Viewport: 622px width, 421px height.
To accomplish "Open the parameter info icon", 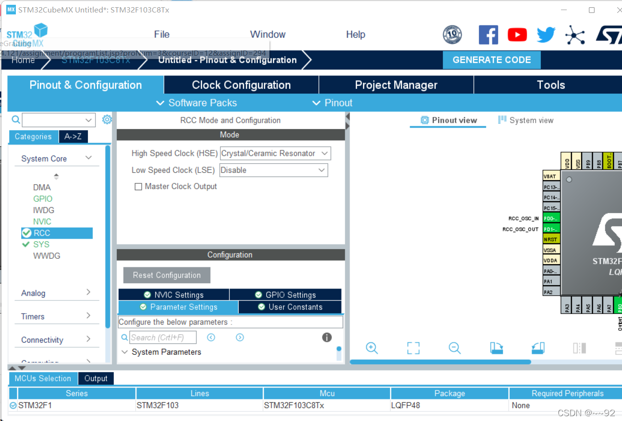I will pyautogui.click(x=327, y=337).
